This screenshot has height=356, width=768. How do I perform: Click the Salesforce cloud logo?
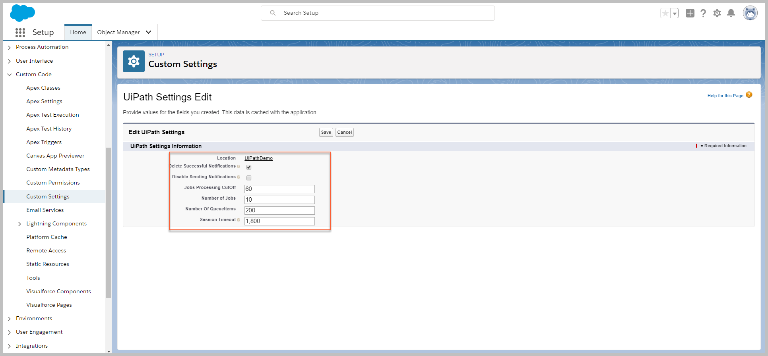click(22, 13)
